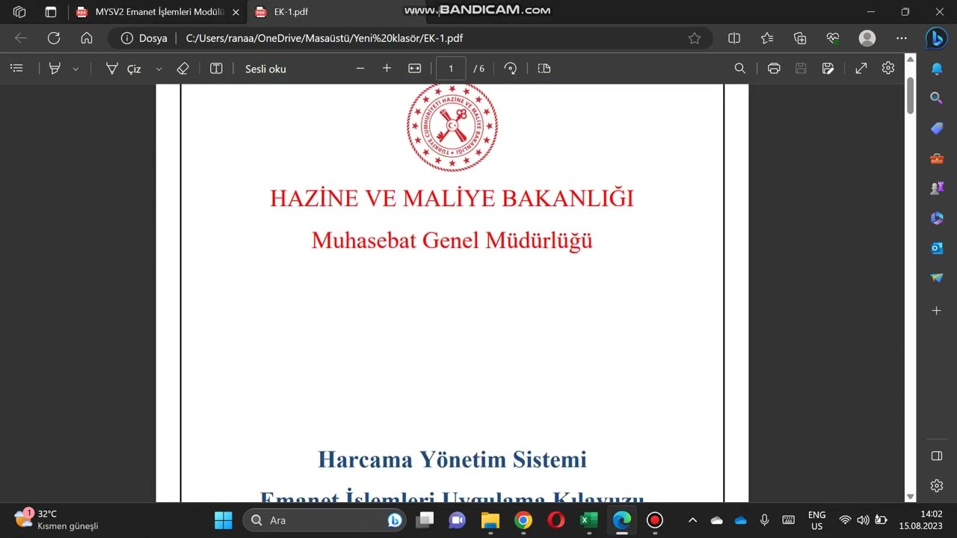Image resolution: width=957 pixels, height=538 pixels.
Task: Open sidebar Games chess icon
Action: click(937, 188)
